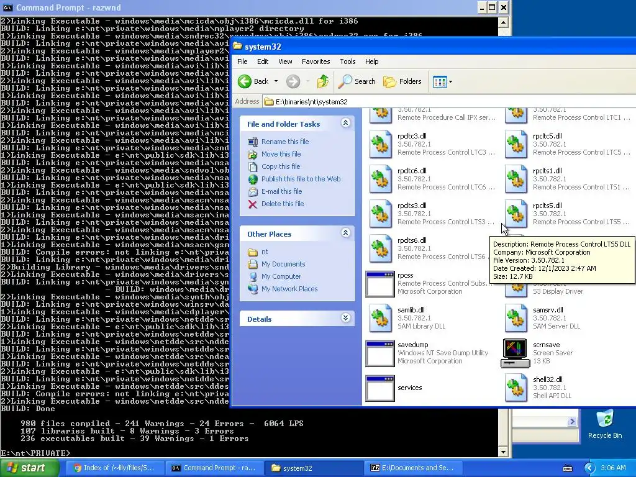The height and width of the screenshot is (477, 636).
Task: Open the Search magnifier tool
Action: [357, 81]
